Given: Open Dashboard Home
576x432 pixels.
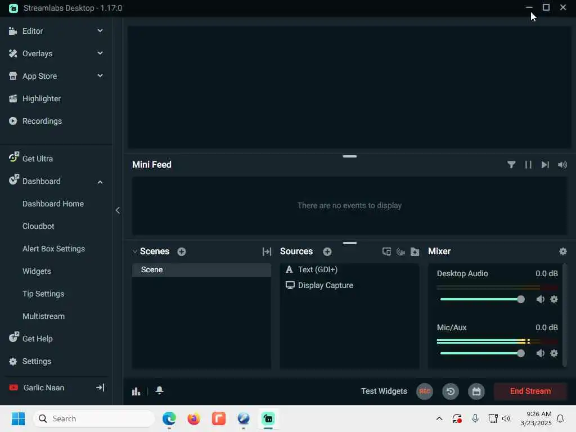Looking at the screenshot, I should (53, 204).
